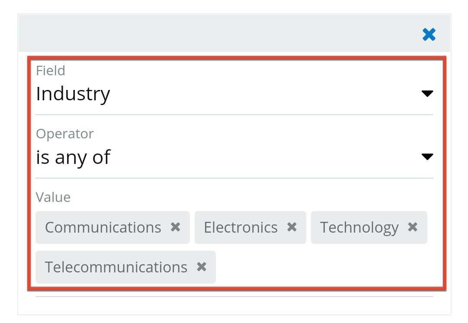468x323 pixels.
Task: Open the Industry field selector text
Action: point(73,94)
